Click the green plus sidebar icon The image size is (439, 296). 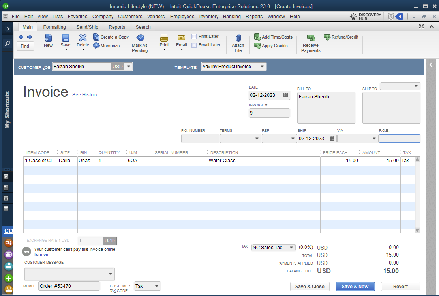(9, 278)
